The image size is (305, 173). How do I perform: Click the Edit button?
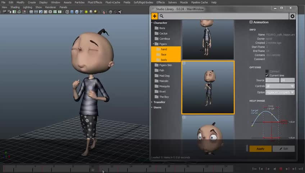[x=284, y=148]
